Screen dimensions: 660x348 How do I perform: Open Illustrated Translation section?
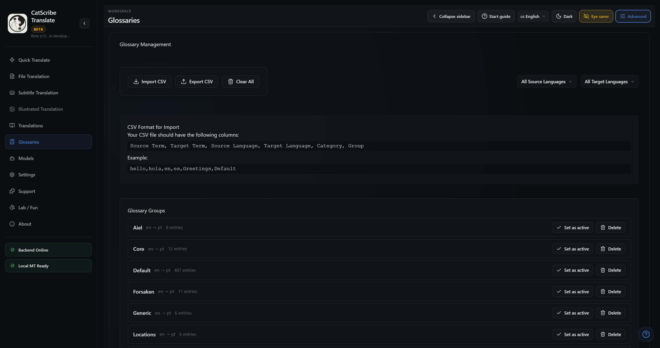coord(41,109)
